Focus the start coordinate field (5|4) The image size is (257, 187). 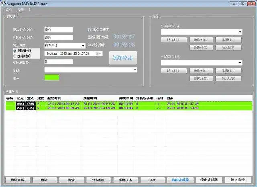point(59,30)
